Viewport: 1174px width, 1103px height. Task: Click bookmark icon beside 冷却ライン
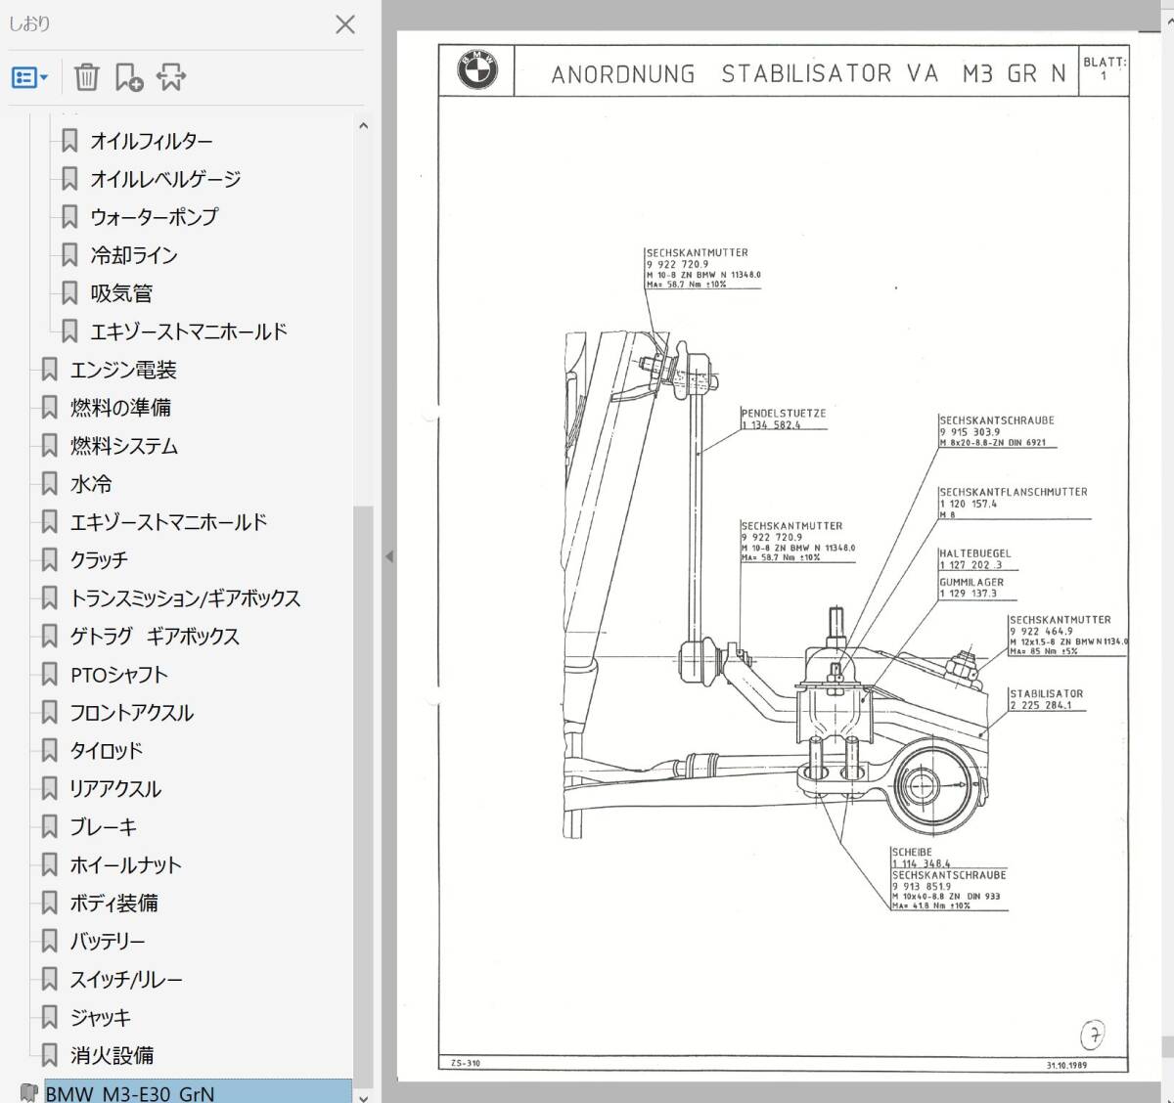point(69,255)
